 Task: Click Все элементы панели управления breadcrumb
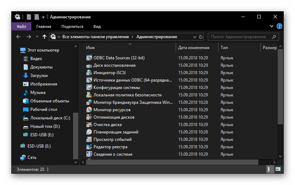click(96, 37)
